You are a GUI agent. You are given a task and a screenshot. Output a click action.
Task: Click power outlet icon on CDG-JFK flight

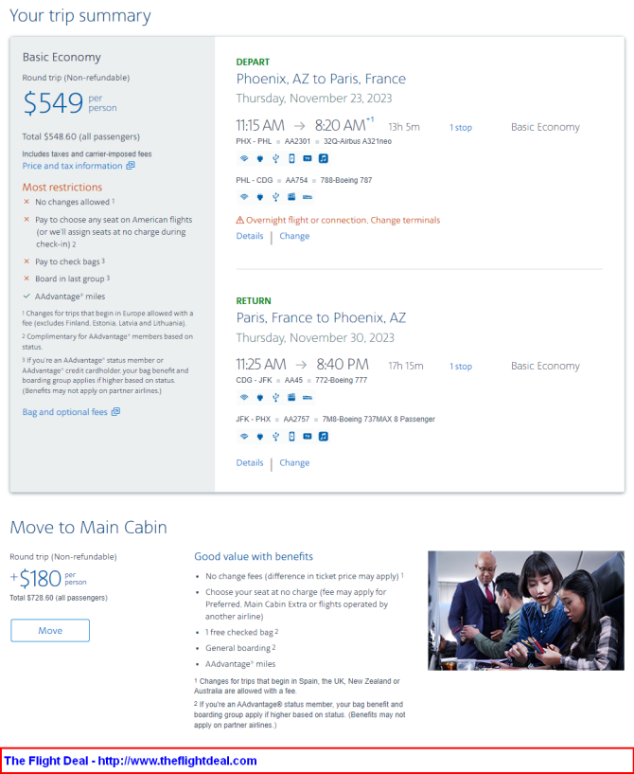click(x=260, y=397)
